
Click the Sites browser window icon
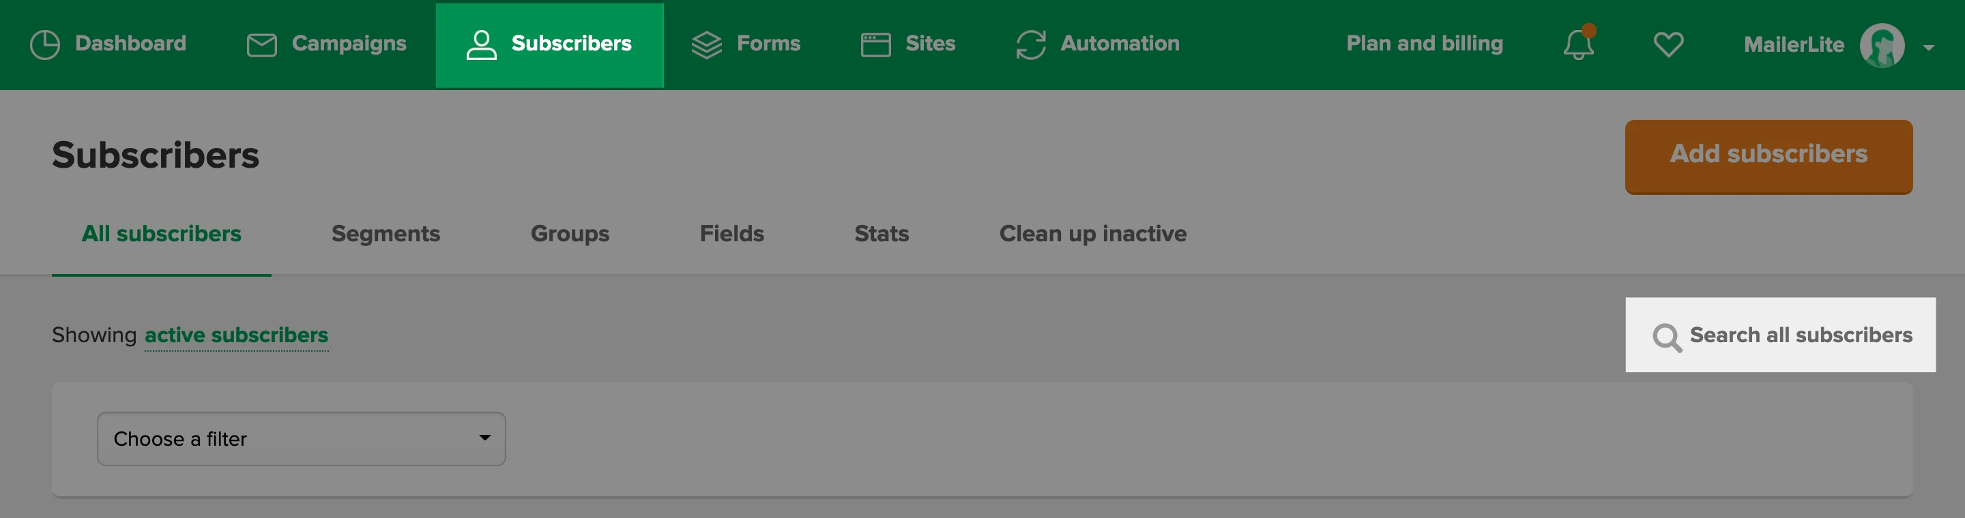875,44
